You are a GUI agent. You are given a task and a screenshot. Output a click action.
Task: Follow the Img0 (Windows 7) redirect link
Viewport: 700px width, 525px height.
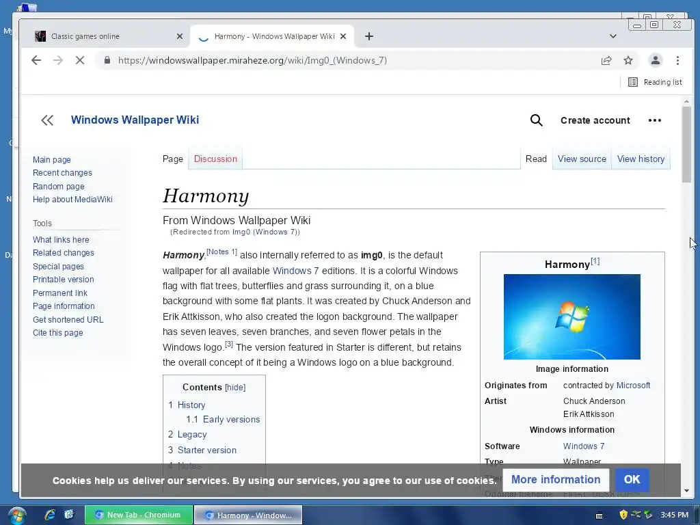(265, 232)
